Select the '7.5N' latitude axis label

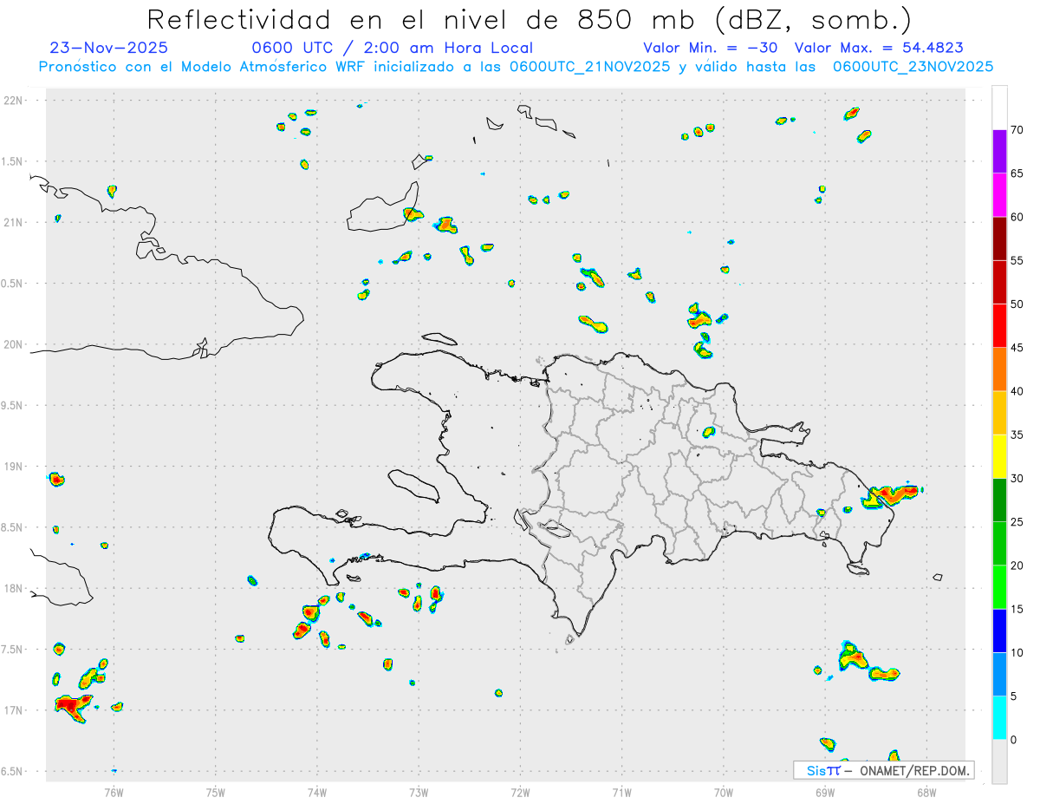point(13,650)
